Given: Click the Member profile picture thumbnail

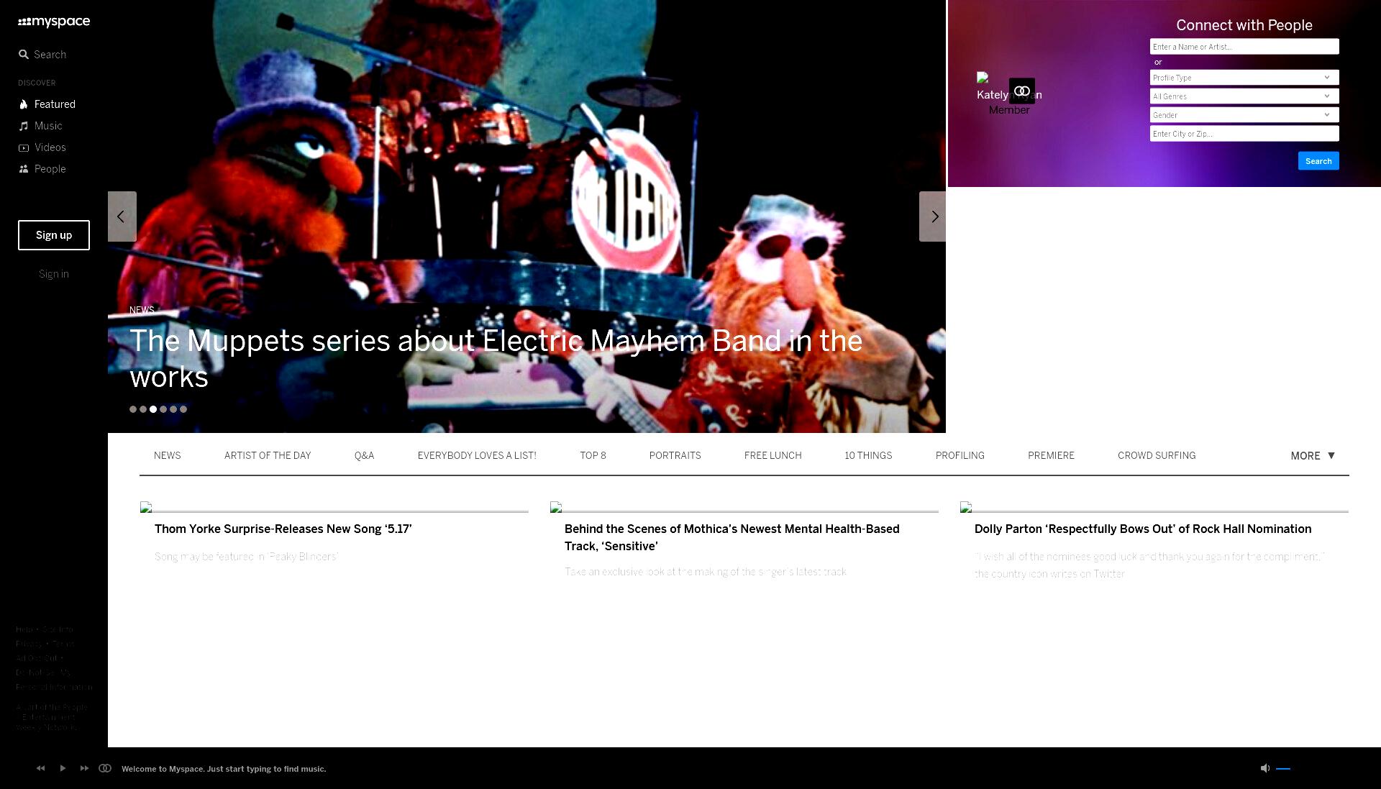Looking at the screenshot, I should 983,78.
